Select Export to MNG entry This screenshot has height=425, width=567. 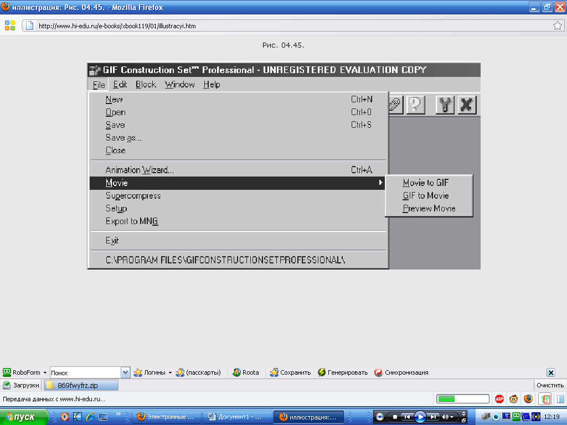point(239,221)
